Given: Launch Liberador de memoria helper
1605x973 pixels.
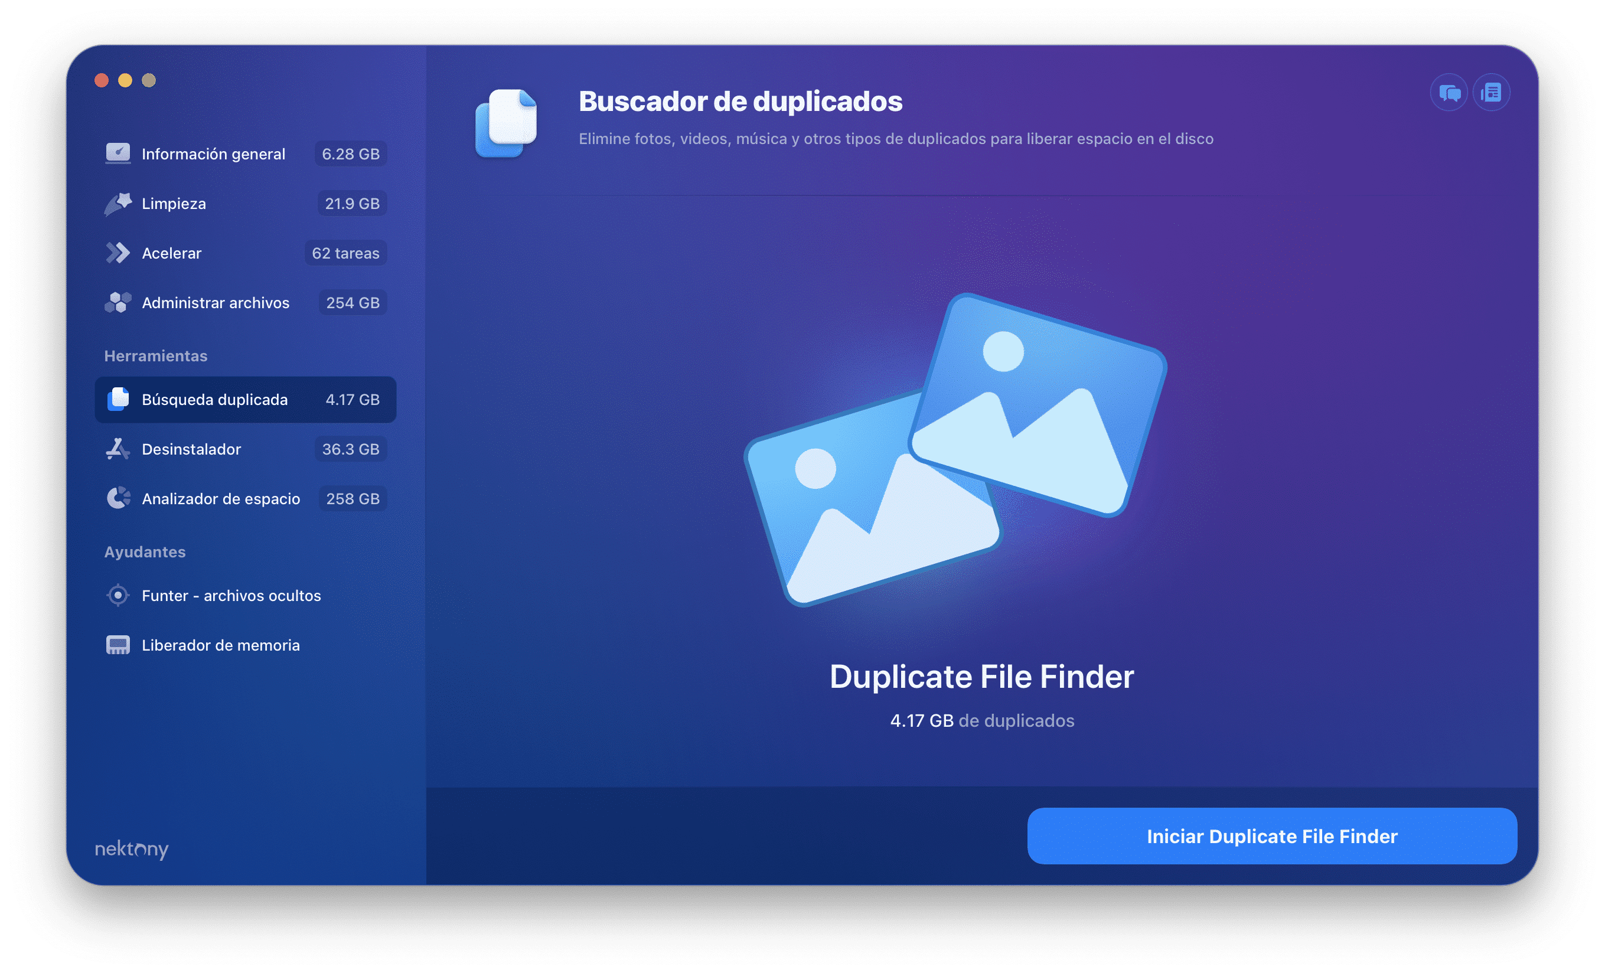Looking at the screenshot, I should (x=245, y=645).
